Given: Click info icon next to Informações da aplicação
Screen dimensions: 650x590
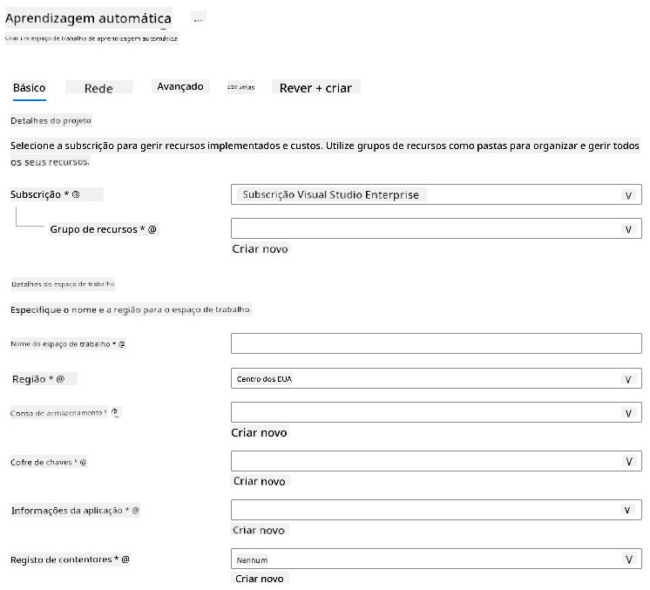Looking at the screenshot, I should coord(135,511).
